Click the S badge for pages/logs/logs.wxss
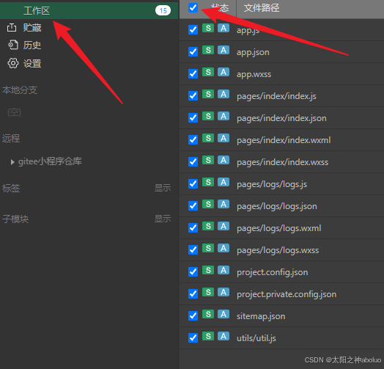Screen dimensions: 384x369 (208, 248)
